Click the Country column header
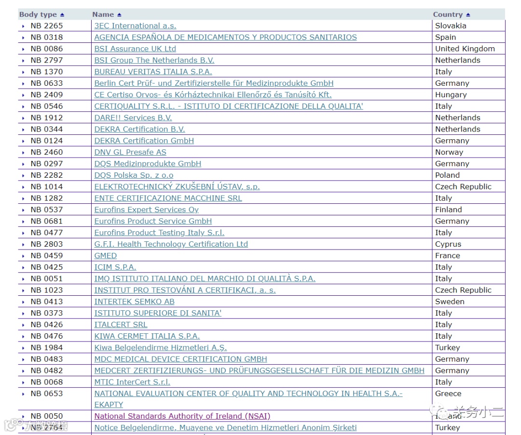This screenshot has height=435, width=521. point(448,15)
